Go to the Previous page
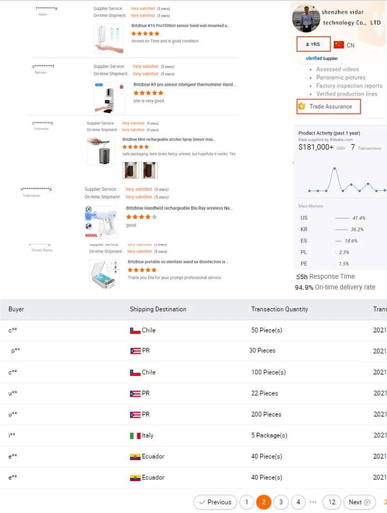The width and height of the screenshot is (387, 513). [x=215, y=502]
